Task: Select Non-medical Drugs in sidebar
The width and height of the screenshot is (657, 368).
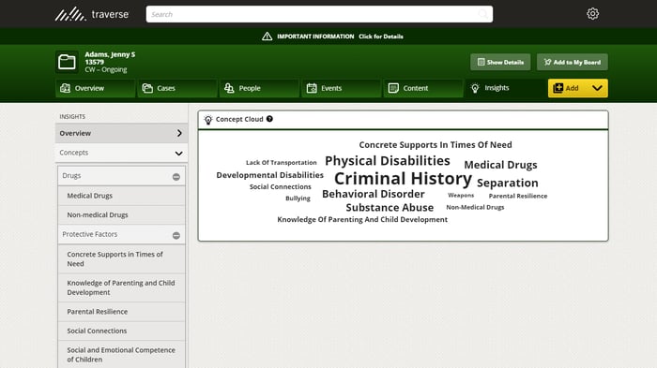Action: (121, 215)
